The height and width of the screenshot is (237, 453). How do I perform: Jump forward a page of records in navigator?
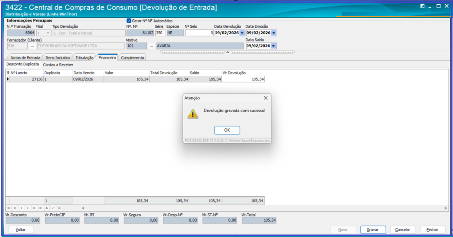point(34,208)
